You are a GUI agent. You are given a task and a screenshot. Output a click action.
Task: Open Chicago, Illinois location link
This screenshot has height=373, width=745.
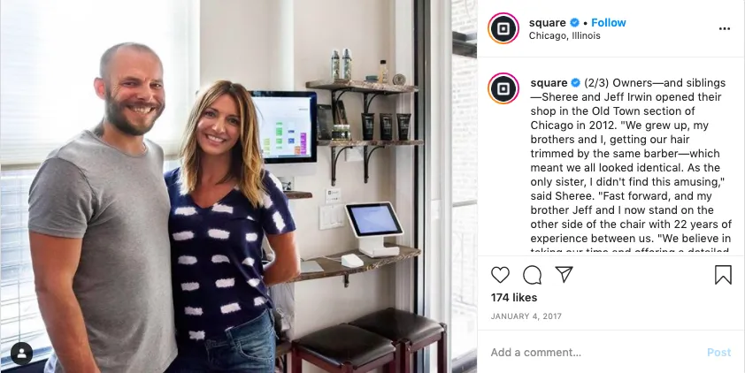[x=565, y=35]
